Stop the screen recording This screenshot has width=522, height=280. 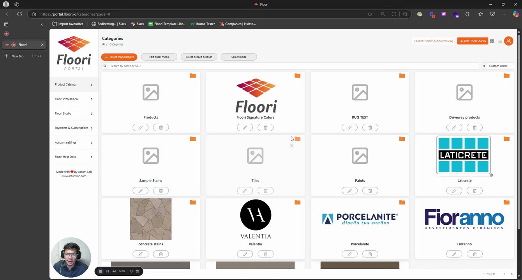[x=101, y=271]
